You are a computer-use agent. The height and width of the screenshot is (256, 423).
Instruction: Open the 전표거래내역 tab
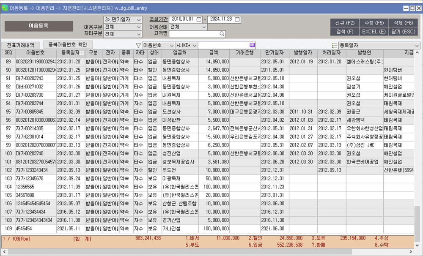pyautogui.click(x=20, y=45)
